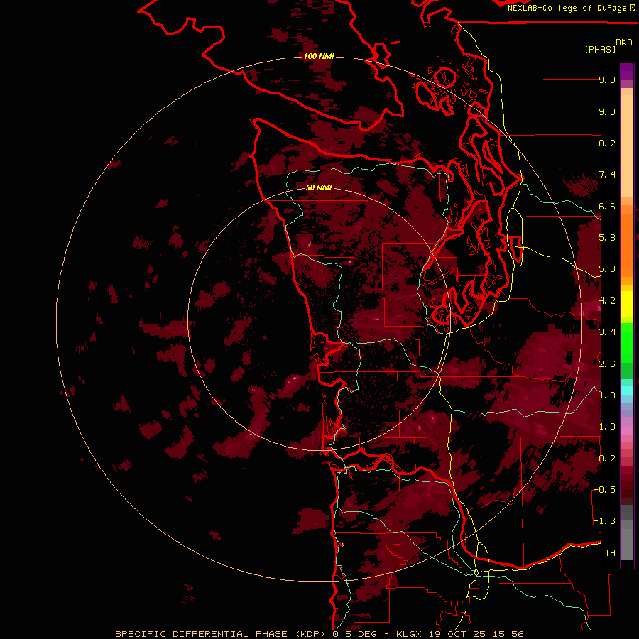Select the 4.2 value on the color scale
The height and width of the screenshot is (639, 639).
tap(607, 301)
